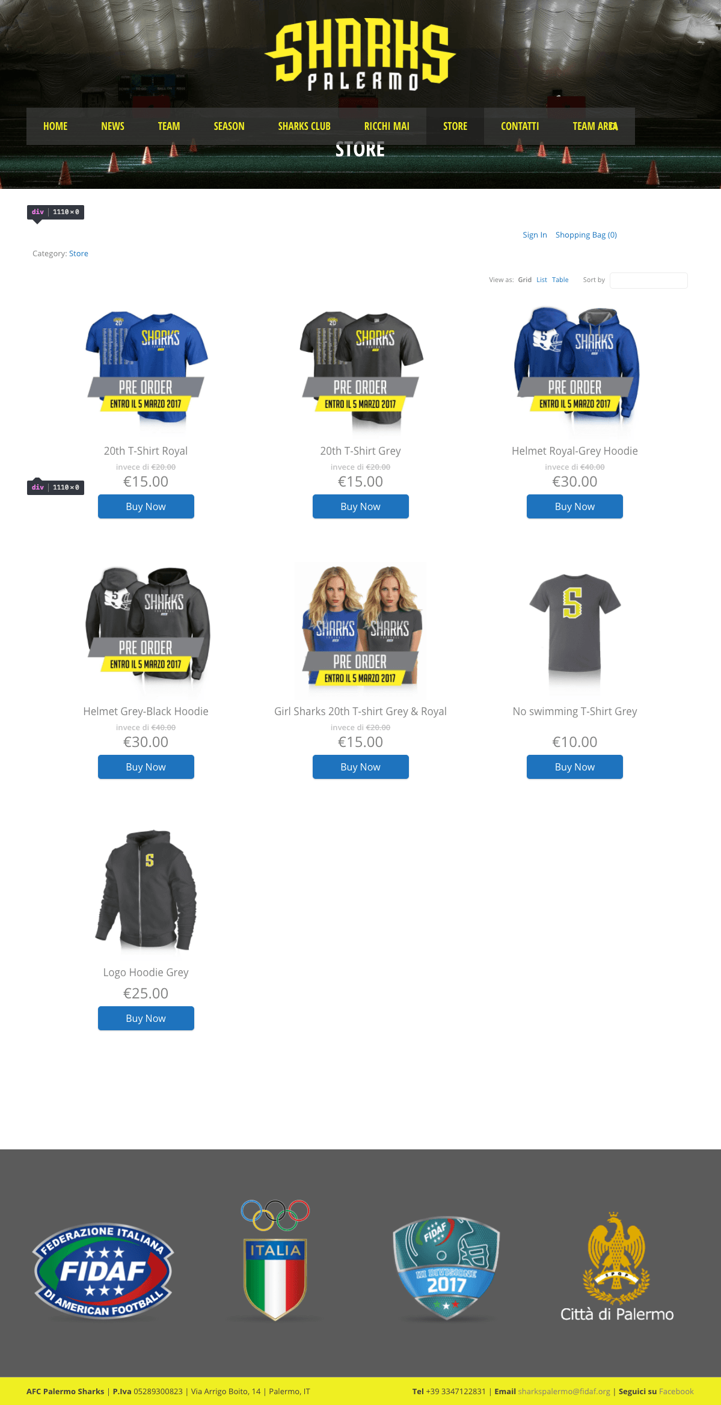
Task: Open the 20th T-Shirt Royal product image
Action: [146, 368]
